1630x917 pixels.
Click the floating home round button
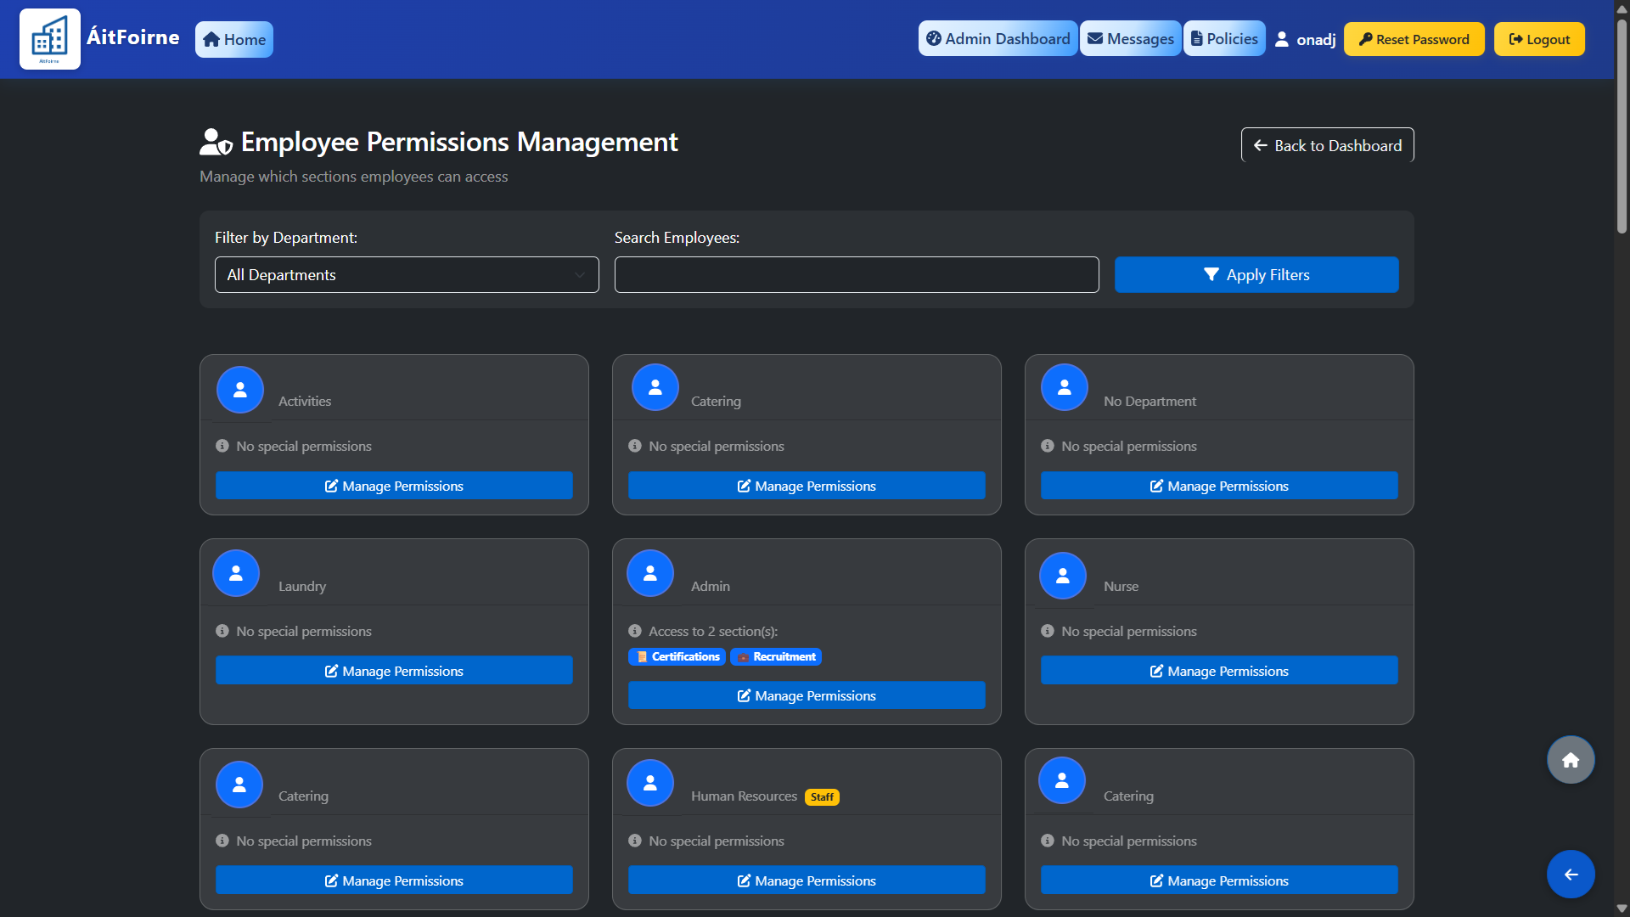point(1571,760)
